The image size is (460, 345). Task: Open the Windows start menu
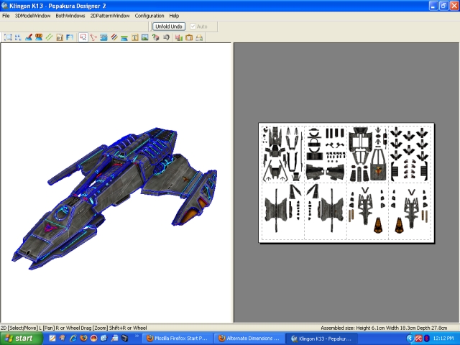(x=21, y=339)
